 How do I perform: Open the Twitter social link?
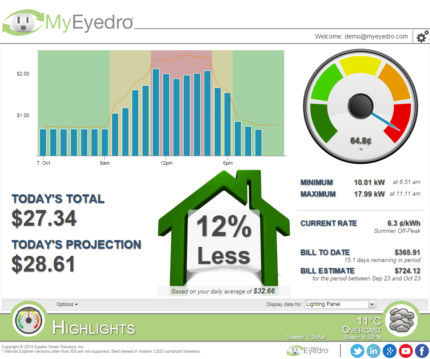(357, 351)
